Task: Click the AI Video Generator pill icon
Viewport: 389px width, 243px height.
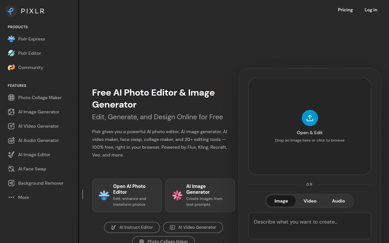Action: 172,227
